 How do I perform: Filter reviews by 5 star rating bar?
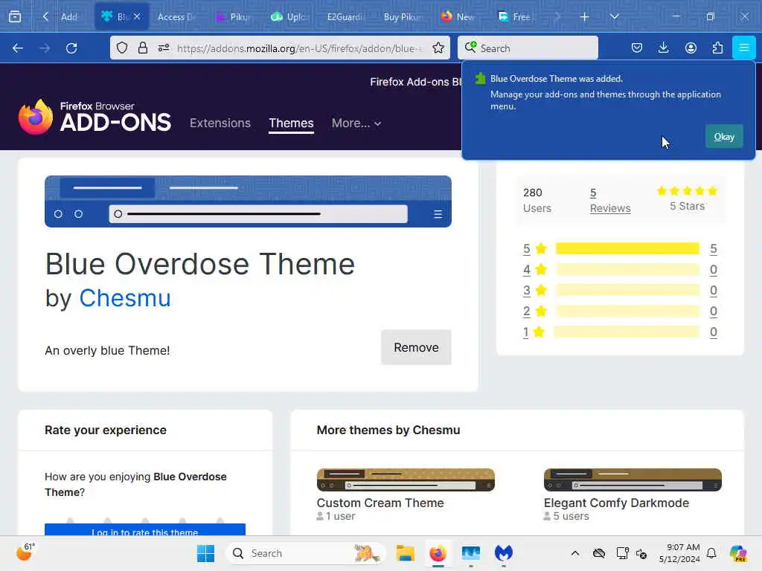coord(627,248)
